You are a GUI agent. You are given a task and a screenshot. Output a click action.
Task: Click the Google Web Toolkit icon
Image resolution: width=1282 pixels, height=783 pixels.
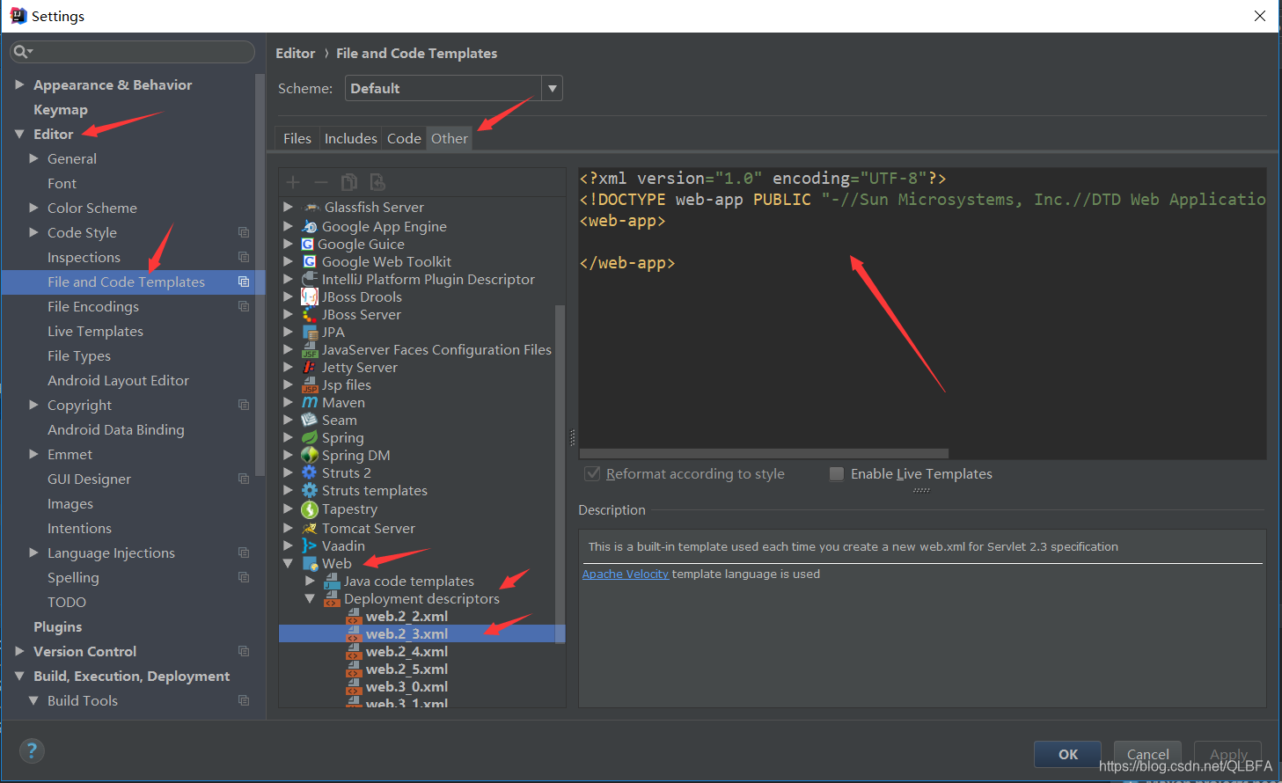[x=310, y=262]
